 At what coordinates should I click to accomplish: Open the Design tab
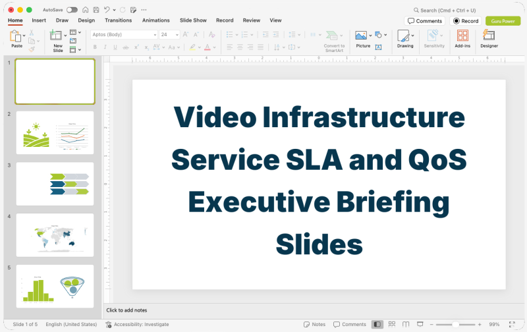tap(86, 20)
